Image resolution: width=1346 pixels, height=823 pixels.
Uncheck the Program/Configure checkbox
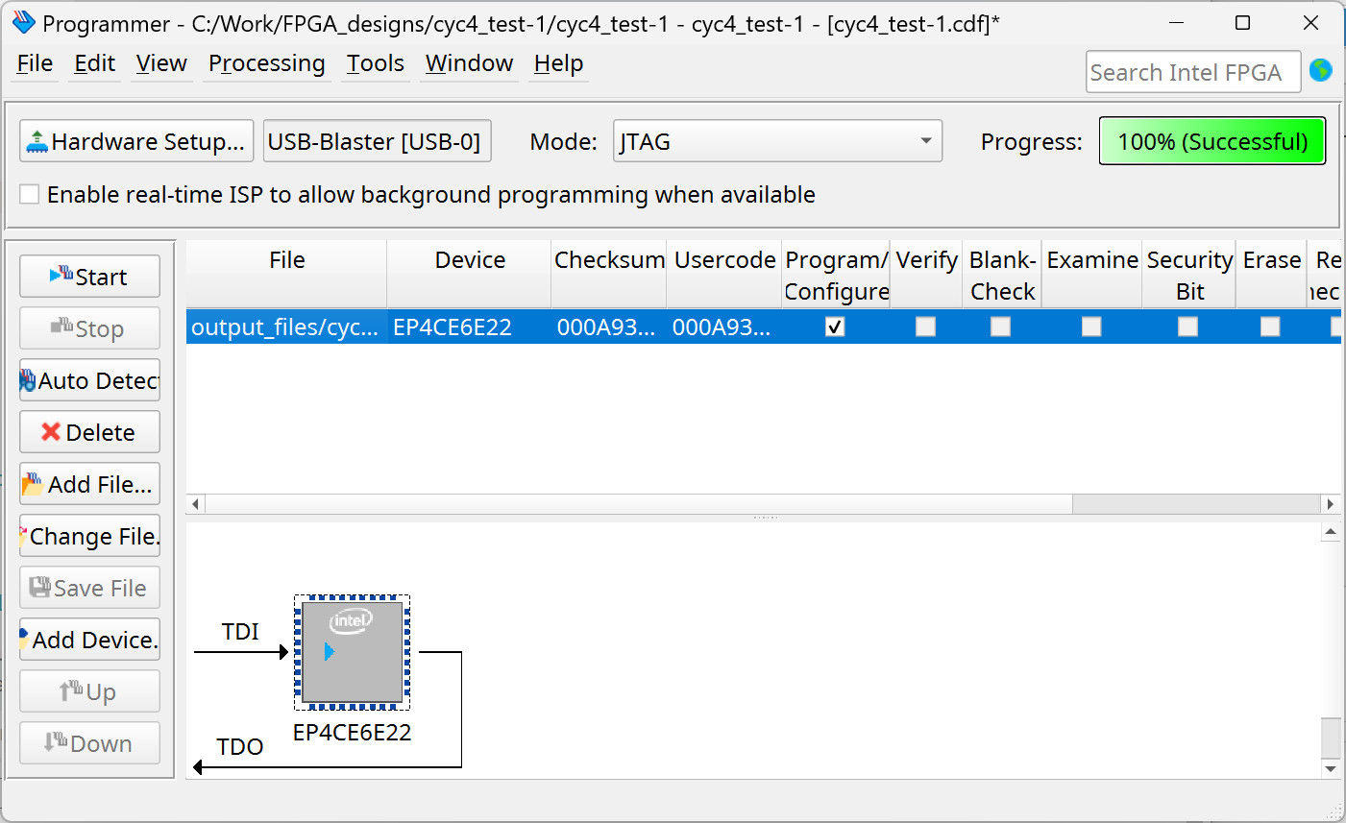coord(835,327)
